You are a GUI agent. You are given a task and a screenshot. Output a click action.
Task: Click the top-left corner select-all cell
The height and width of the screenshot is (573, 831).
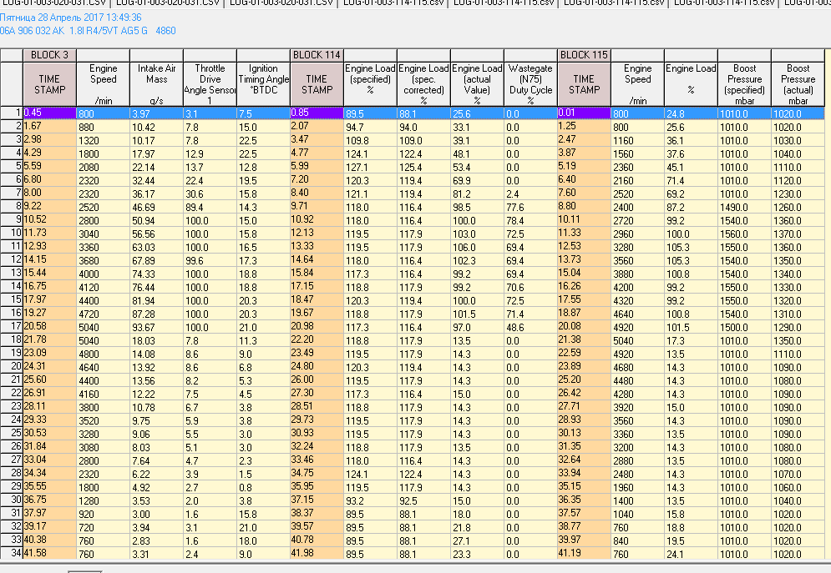click(x=12, y=78)
